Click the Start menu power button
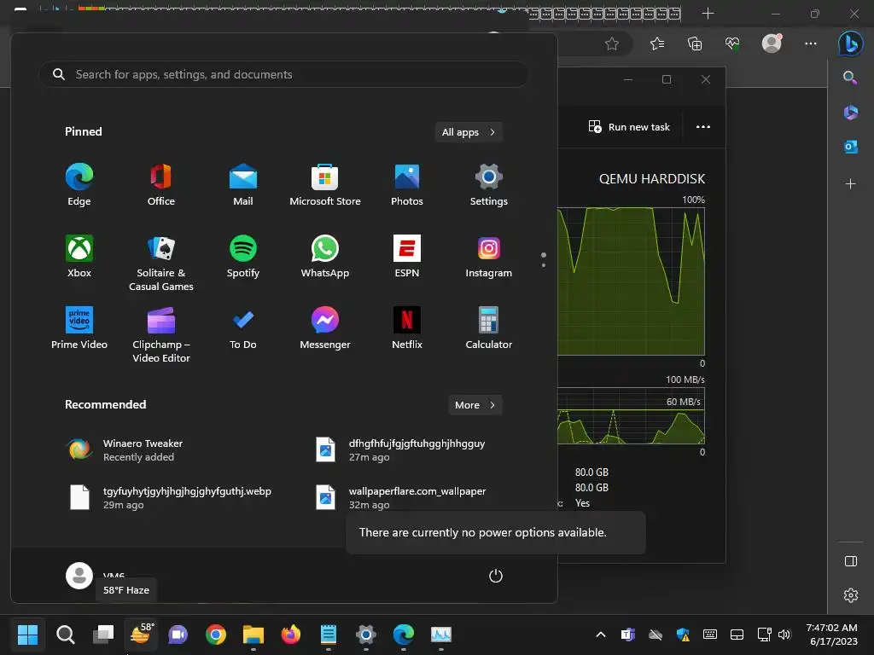This screenshot has width=874, height=655. (x=496, y=576)
